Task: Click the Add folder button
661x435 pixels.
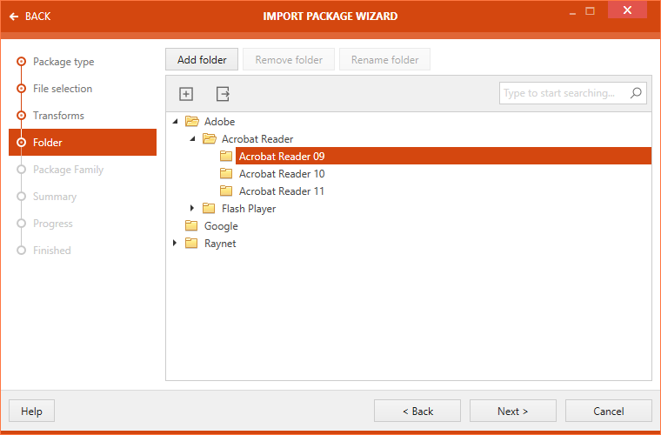Action: coord(202,59)
